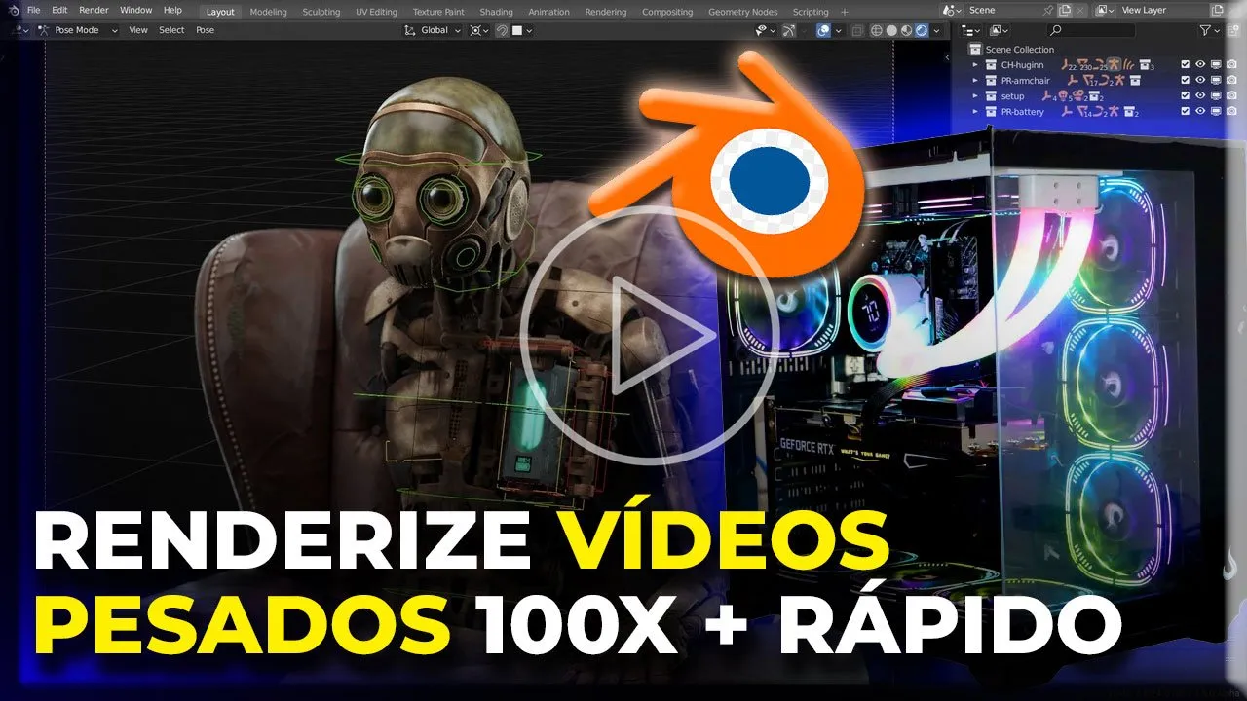Click the Select menu in viewport header
Image resolution: width=1247 pixels, height=701 pixels.
(x=171, y=30)
